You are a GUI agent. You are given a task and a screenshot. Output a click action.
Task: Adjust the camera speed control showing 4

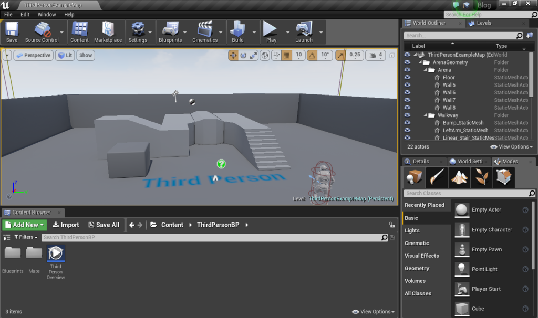pyautogui.click(x=376, y=55)
